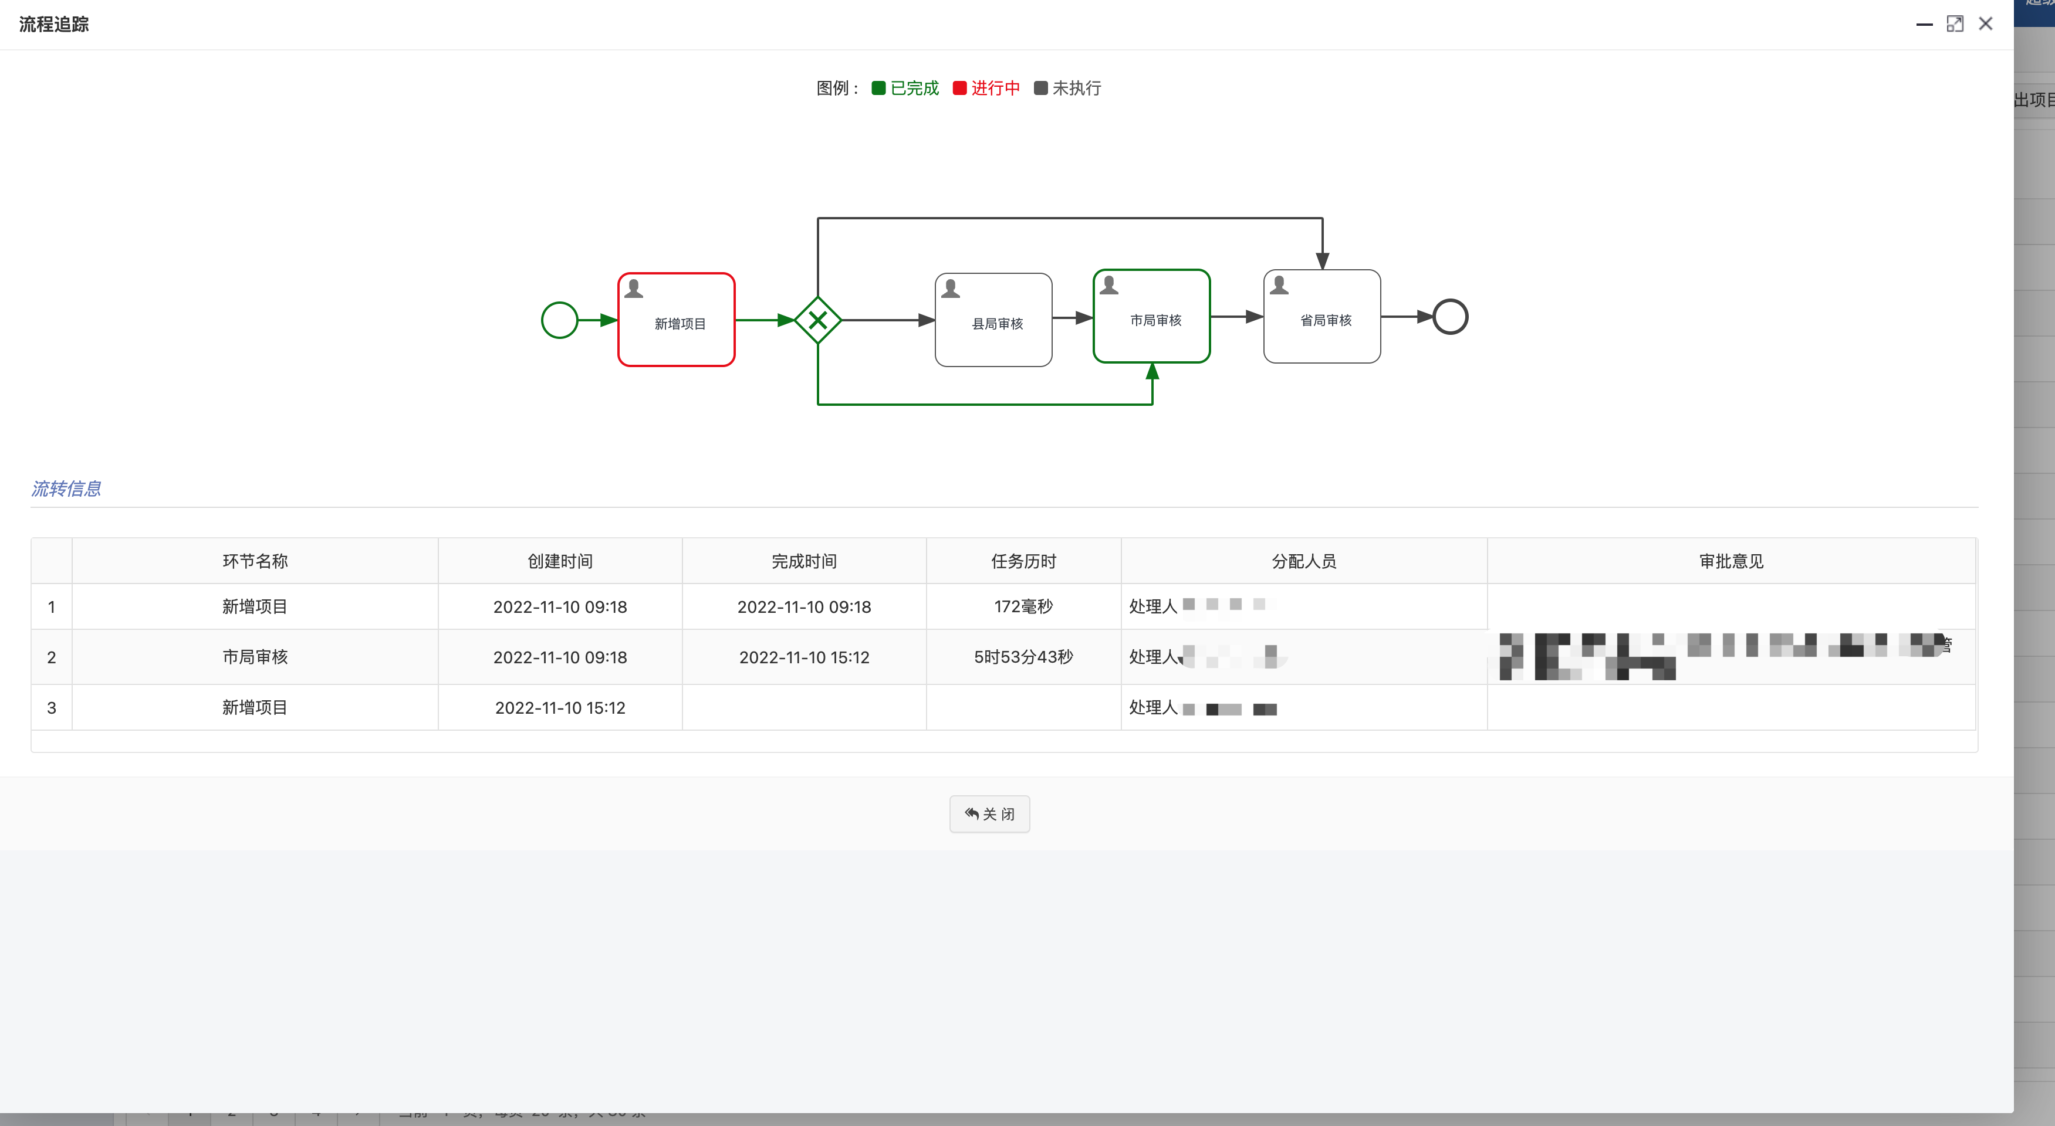The width and height of the screenshot is (2055, 1126).
Task: Click the end event circle
Action: (1449, 317)
